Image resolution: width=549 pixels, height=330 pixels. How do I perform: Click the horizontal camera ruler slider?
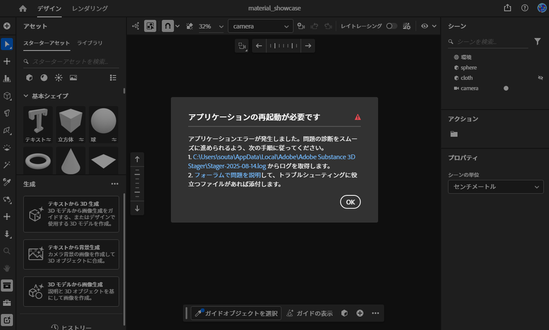tap(284, 46)
